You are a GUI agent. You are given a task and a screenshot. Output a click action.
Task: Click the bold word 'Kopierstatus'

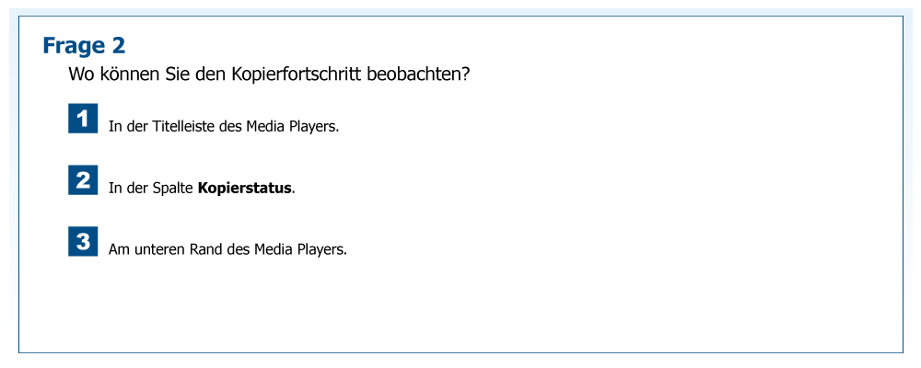tap(244, 188)
